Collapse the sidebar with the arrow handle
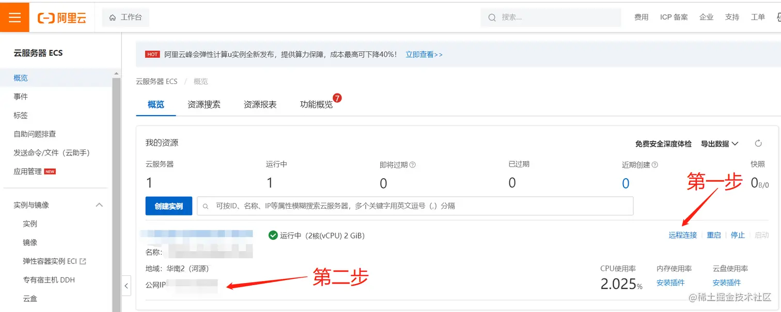The width and height of the screenshot is (781, 312). 127,286
